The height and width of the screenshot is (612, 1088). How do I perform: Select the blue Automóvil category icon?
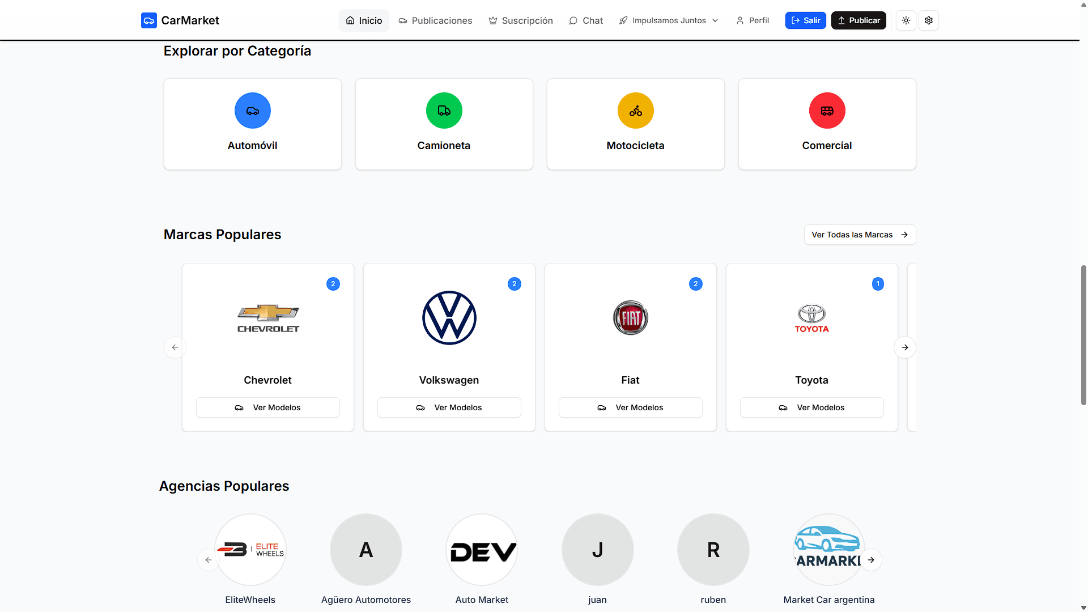[253, 110]
